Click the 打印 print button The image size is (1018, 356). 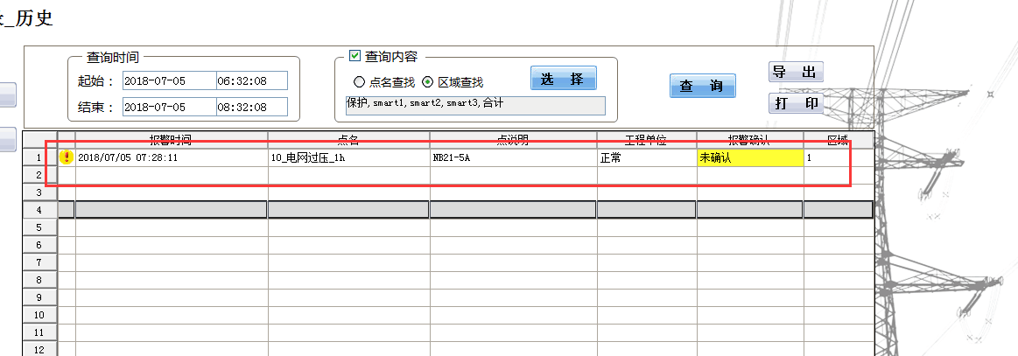(x=796, y=103)
